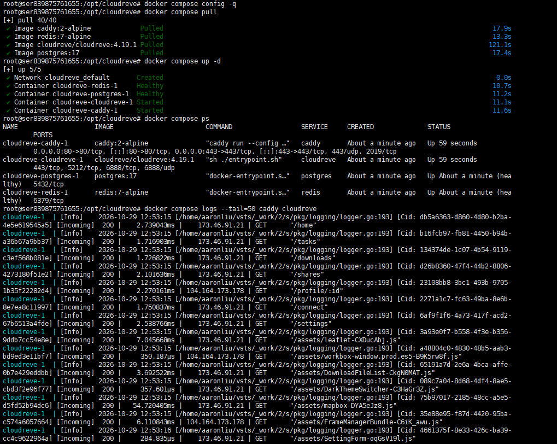Click the "/home" request path in the logs
Viewport: 557px width, 444px height.
click(x=303, y=225)
